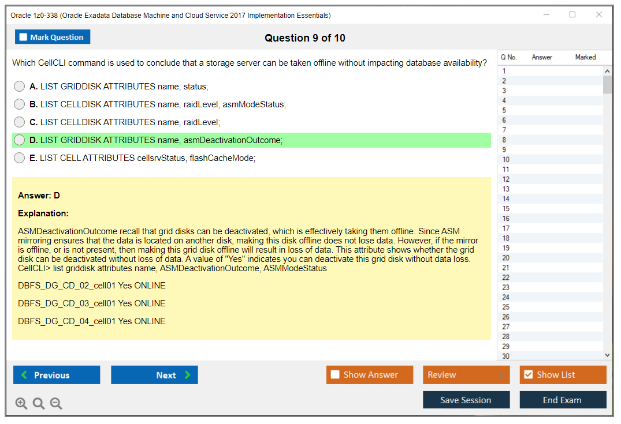This screenshot has width=621, height=424.
Task: Select option E radio button
Action: click(x=20, y=158)
